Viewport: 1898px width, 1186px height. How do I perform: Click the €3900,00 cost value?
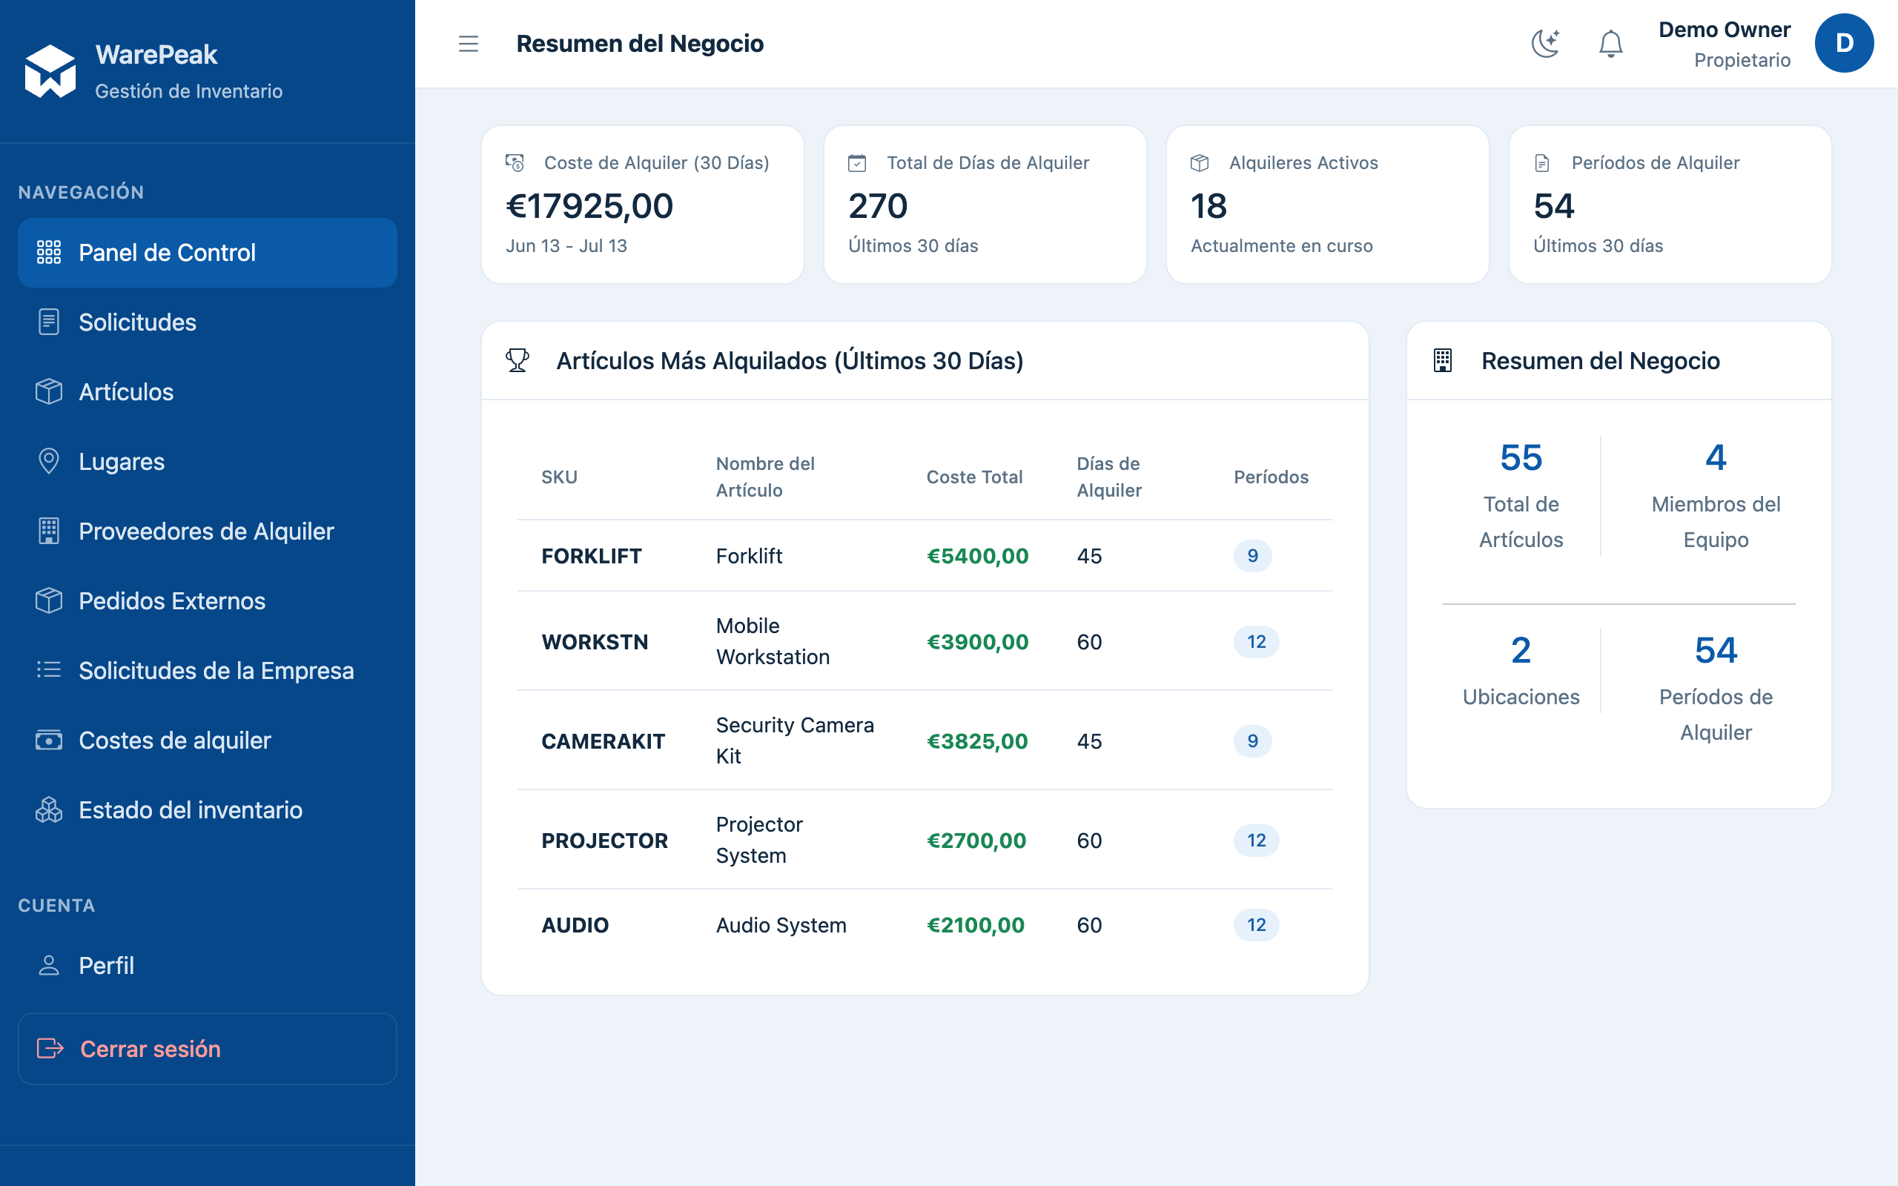tap(977, 642)
